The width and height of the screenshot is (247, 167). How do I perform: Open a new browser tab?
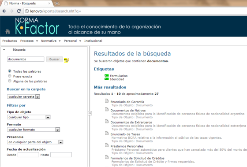[x=57, y=4]
